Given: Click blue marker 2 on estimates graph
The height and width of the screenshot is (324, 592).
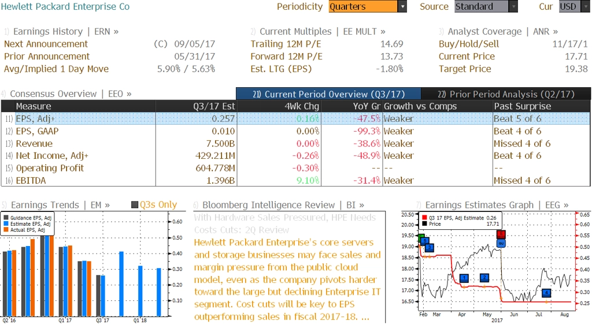Looking at the screenshot, I should tap(484, 278).
